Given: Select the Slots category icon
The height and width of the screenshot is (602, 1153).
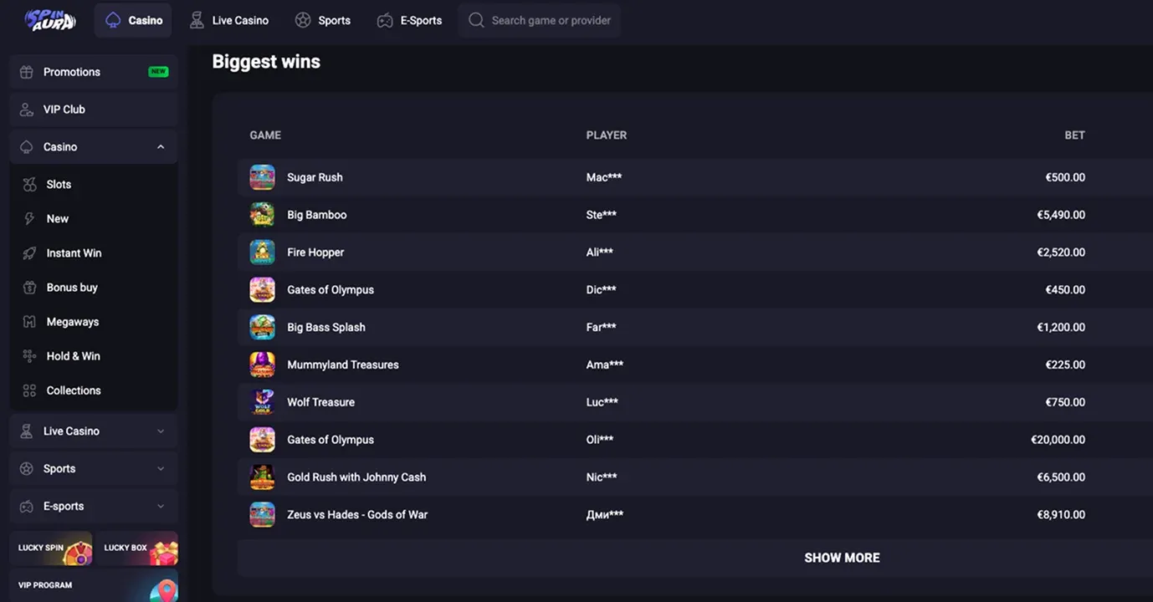Looking at the screenshot, I should tap(32, 184).
